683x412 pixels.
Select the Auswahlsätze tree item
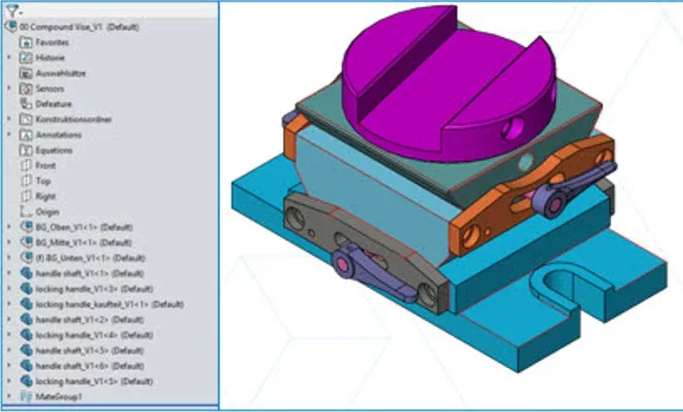(x=61, y=73)
